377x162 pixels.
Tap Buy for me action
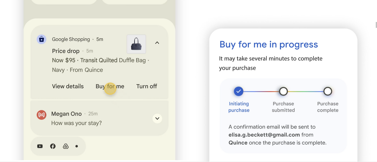coord(110,86)
